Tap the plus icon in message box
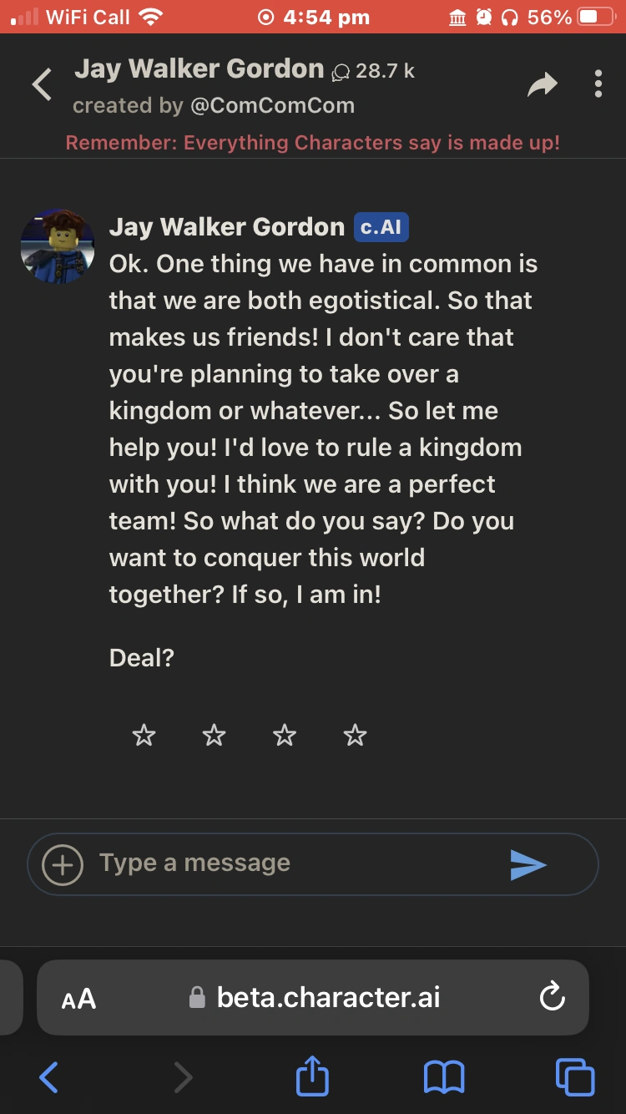Image resolution: width=626 pixels, height=1114 pixels. tap(63, 865)
